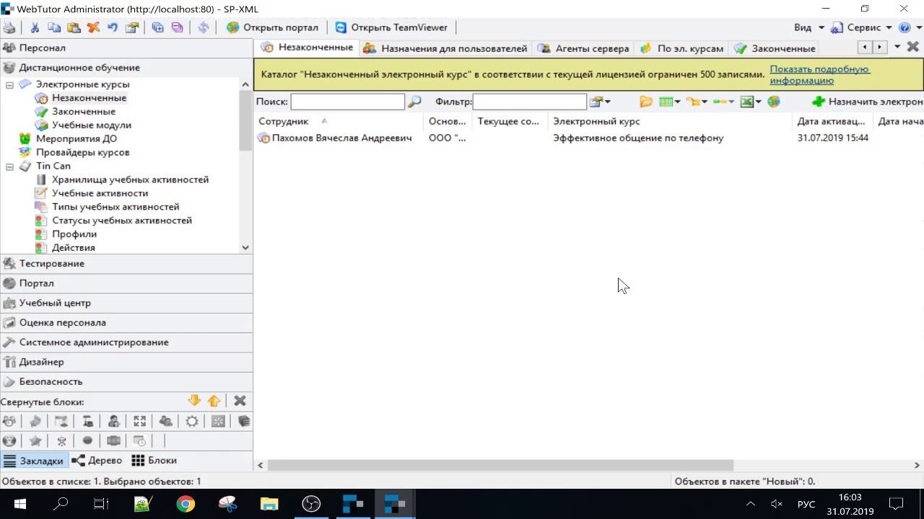The image size is (924, 519).
Task: Click the orange up arrow beside 'Свернутые блоки'
Action: (214, 401)
